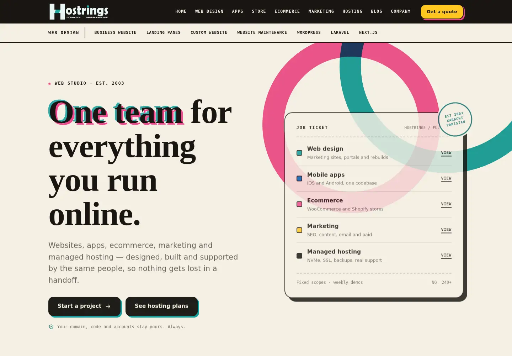Click the JOB TICKET card heading
The width and height of the screenshot is (512, 356).
point(312,127)
